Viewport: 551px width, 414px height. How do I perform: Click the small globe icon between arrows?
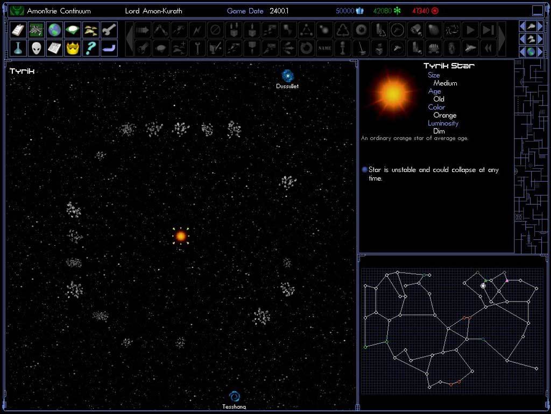531,52
